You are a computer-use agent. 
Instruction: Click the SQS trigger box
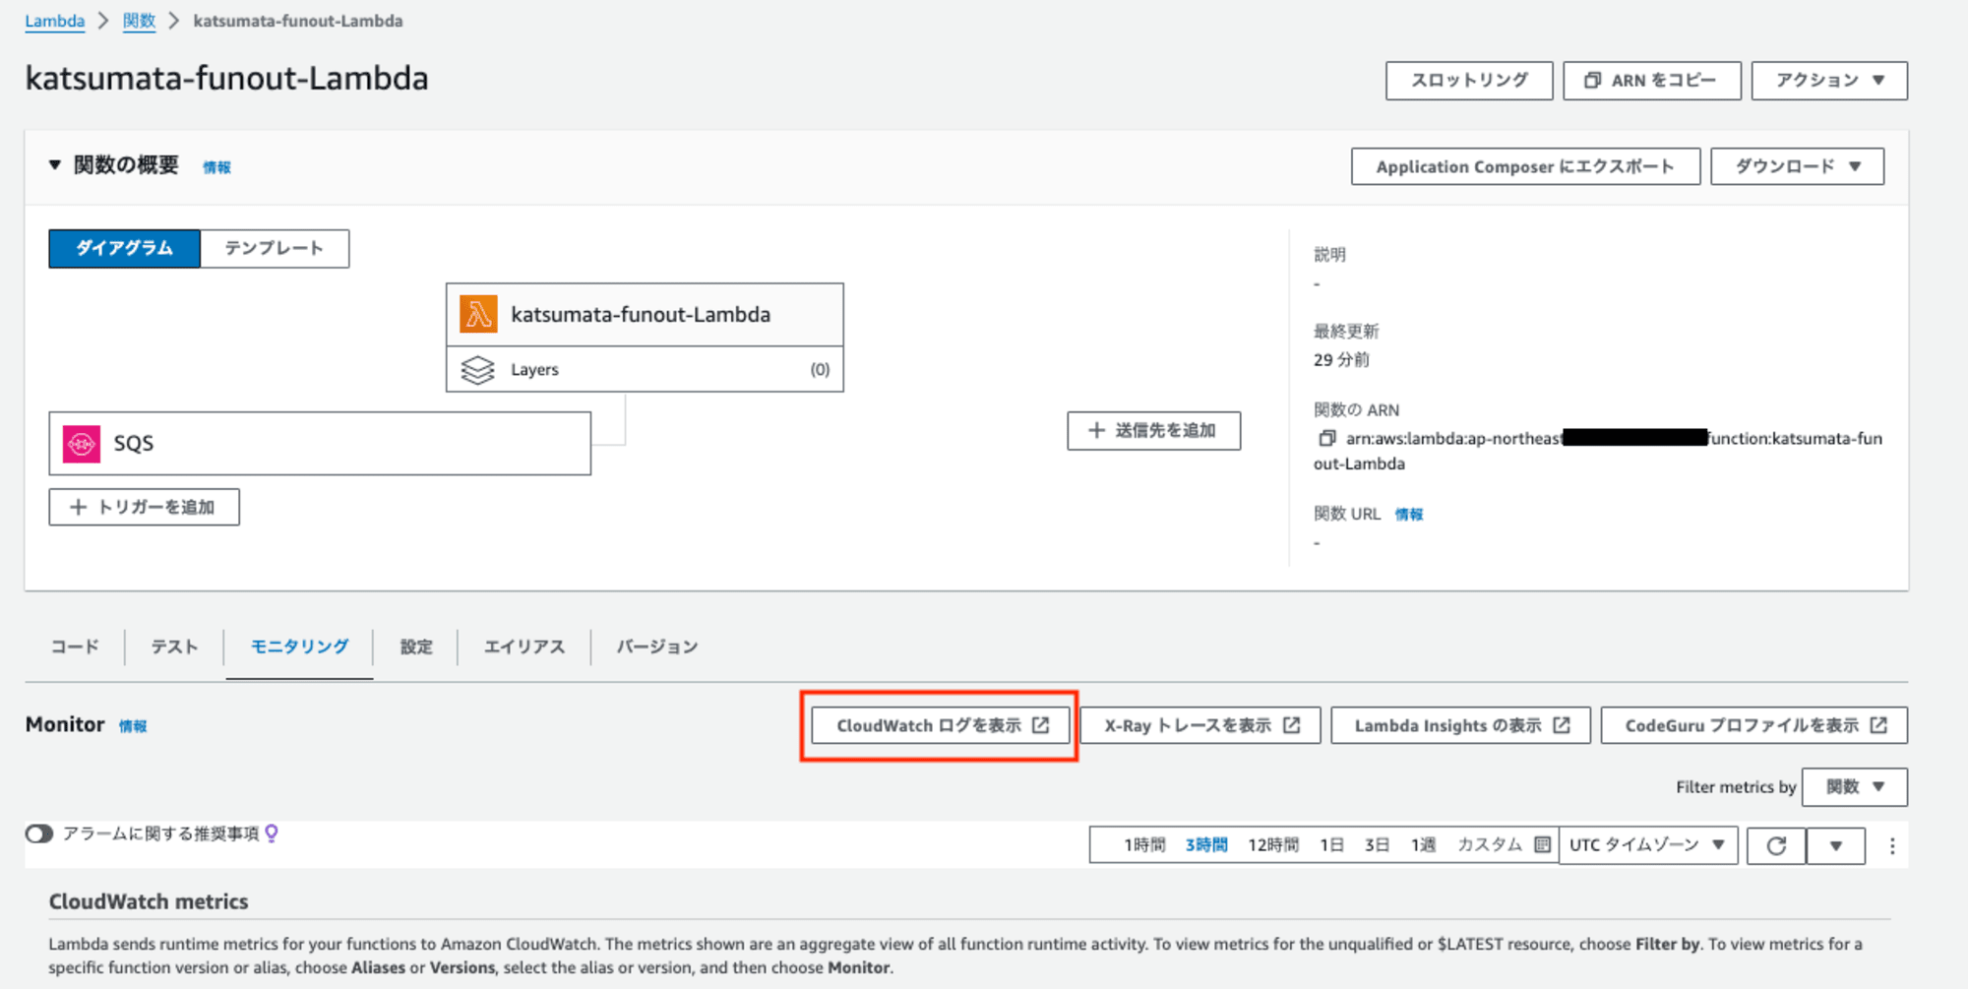(320, 444)
